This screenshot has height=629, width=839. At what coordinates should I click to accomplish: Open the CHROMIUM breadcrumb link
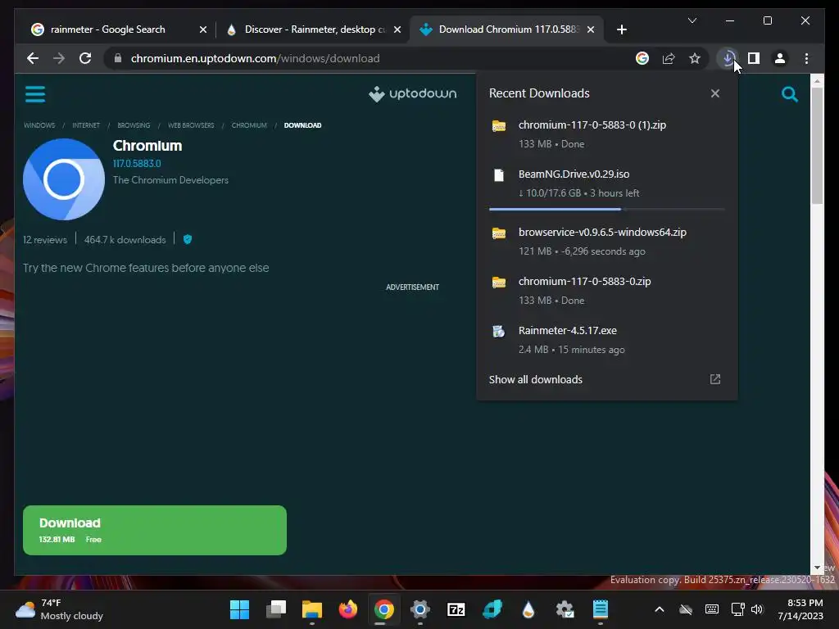(249, 125)
